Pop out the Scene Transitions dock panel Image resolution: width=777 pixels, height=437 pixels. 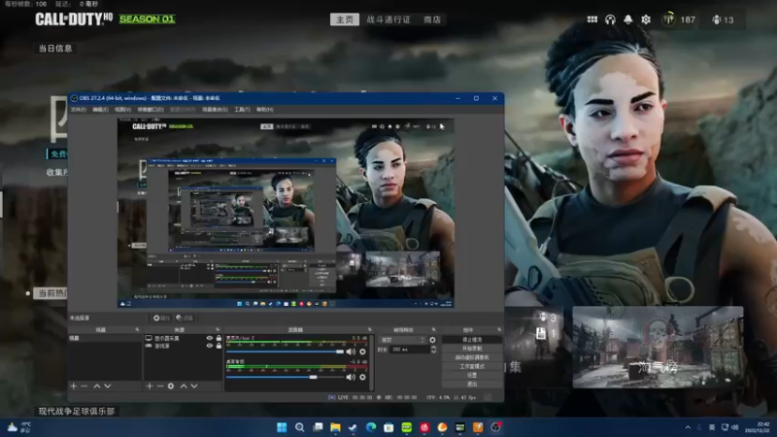tap(433, 329)
